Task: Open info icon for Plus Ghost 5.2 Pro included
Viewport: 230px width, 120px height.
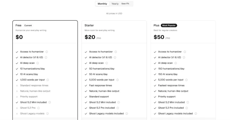Action: pyautogui.click(x=187, y=108)
